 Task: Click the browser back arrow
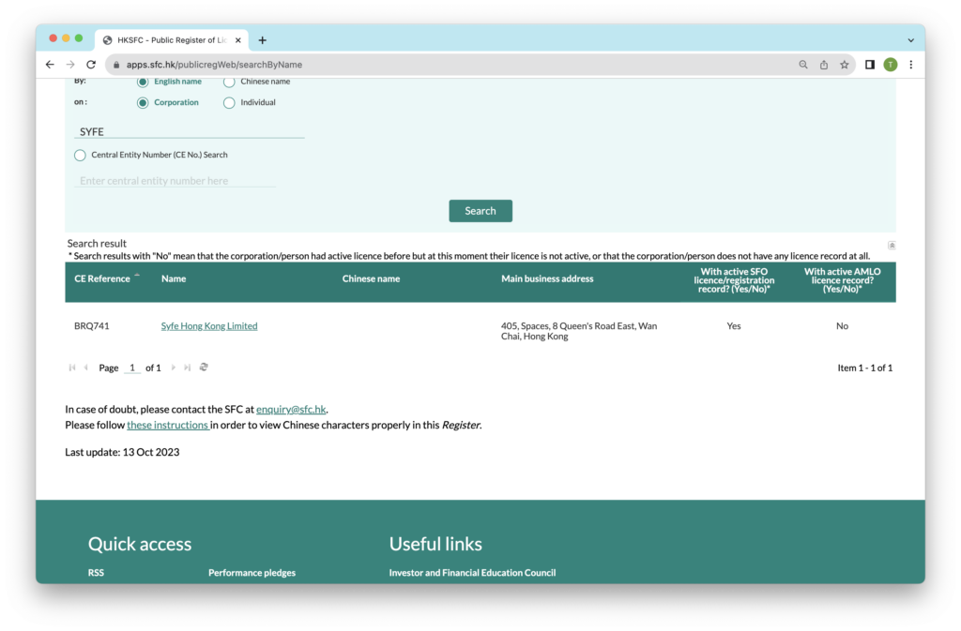point(50,65)
